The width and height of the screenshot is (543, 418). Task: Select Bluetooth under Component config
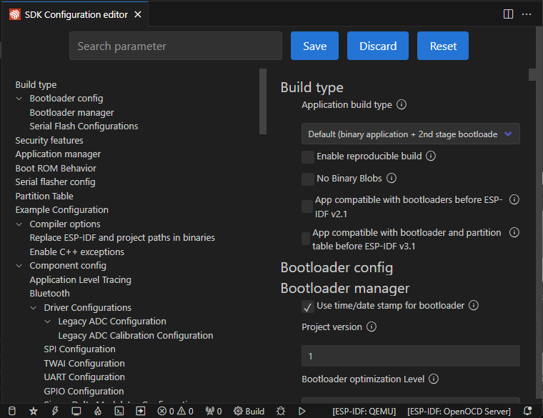click(x=49, y=294)
